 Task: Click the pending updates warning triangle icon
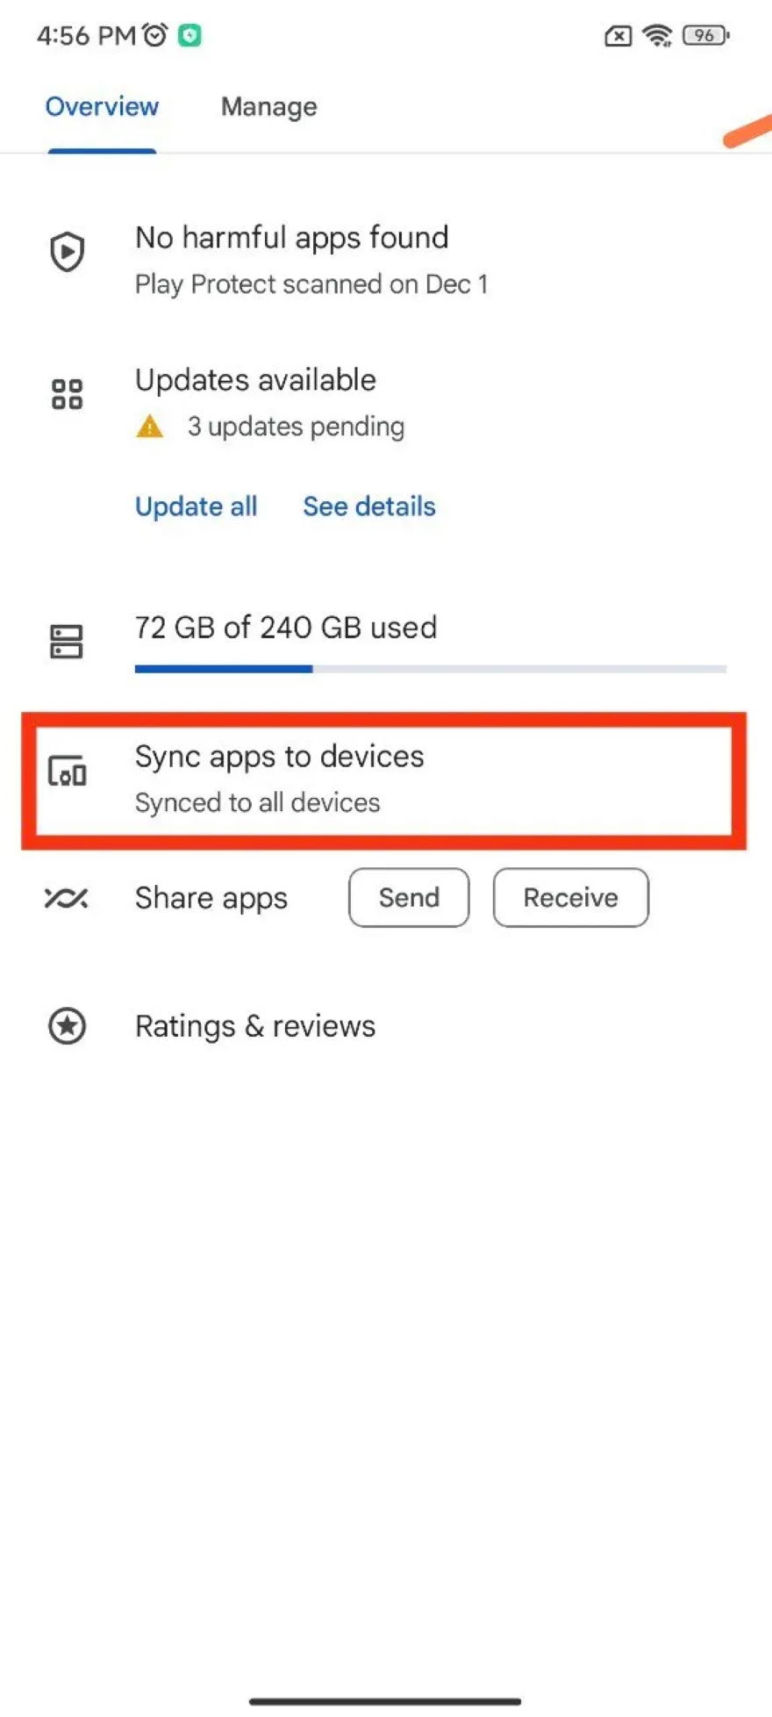click(150, 426)
